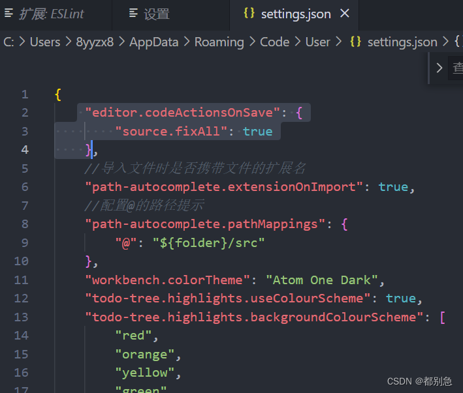Click the true value on line 12
The image size is (463, 393).
[401, 298]
